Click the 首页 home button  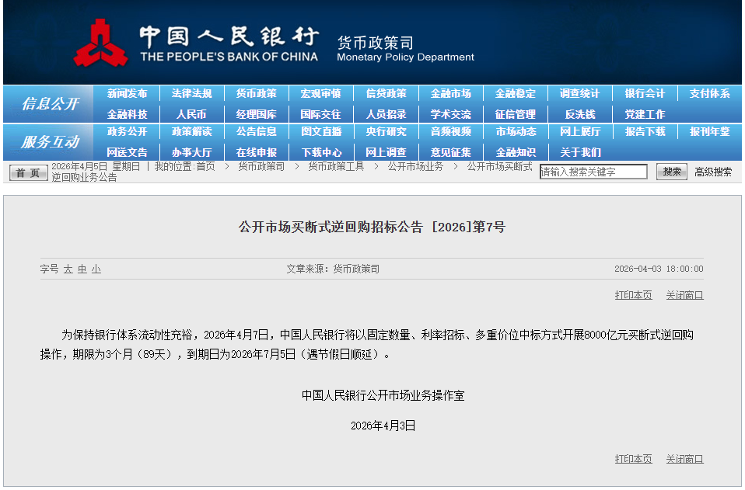click(x=30, y=172)
